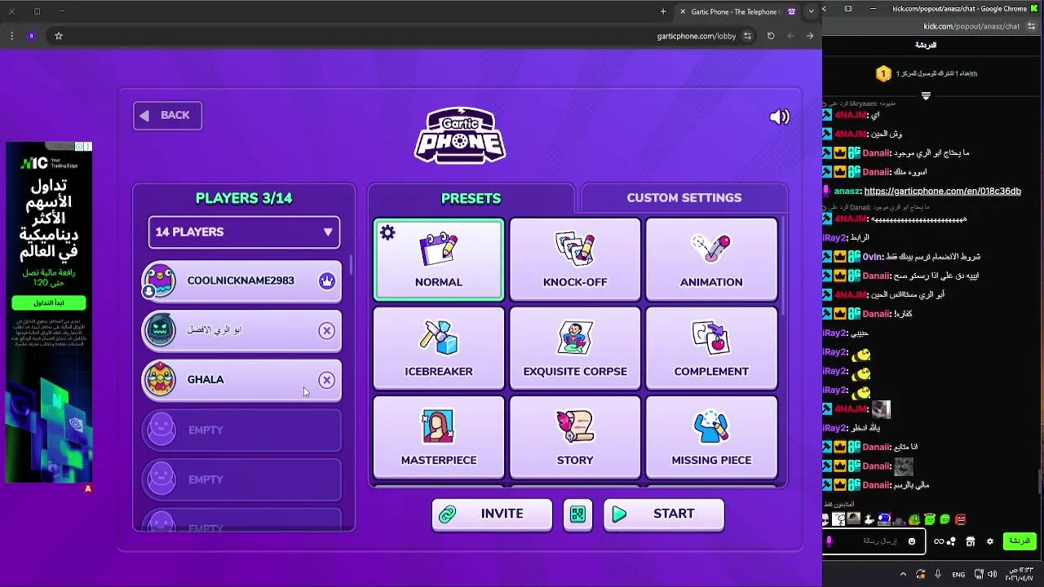Image resolution: width=1044 pixels, height=587 pixels.
Task: Start the game with START button
Action: click(664, 514)
